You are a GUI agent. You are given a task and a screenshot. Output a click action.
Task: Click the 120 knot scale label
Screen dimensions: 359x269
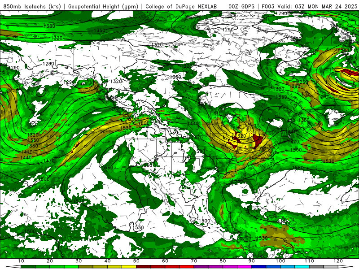click(338, 261)
